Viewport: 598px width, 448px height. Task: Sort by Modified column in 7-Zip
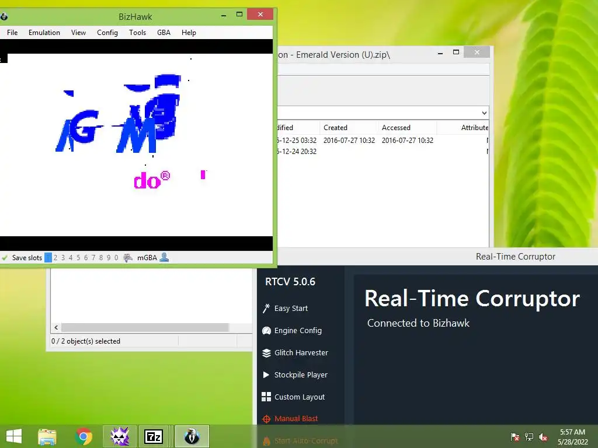298,128
